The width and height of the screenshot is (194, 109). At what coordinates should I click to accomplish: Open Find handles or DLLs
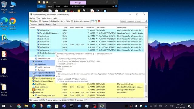coord(60,21)
